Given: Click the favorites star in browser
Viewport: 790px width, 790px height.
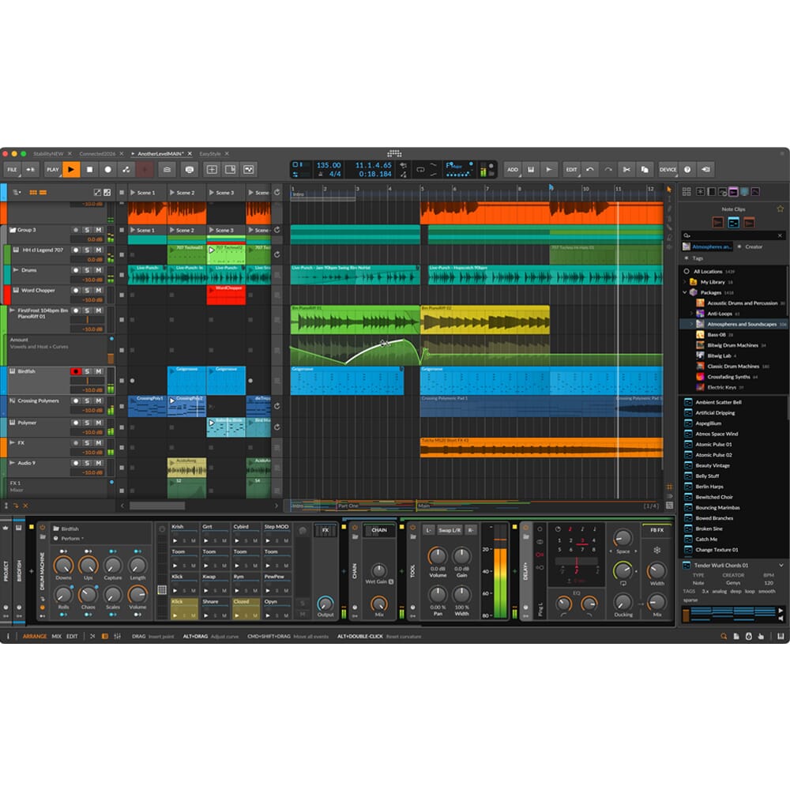Looking at the screenshot, I should (x=780, y=209).
